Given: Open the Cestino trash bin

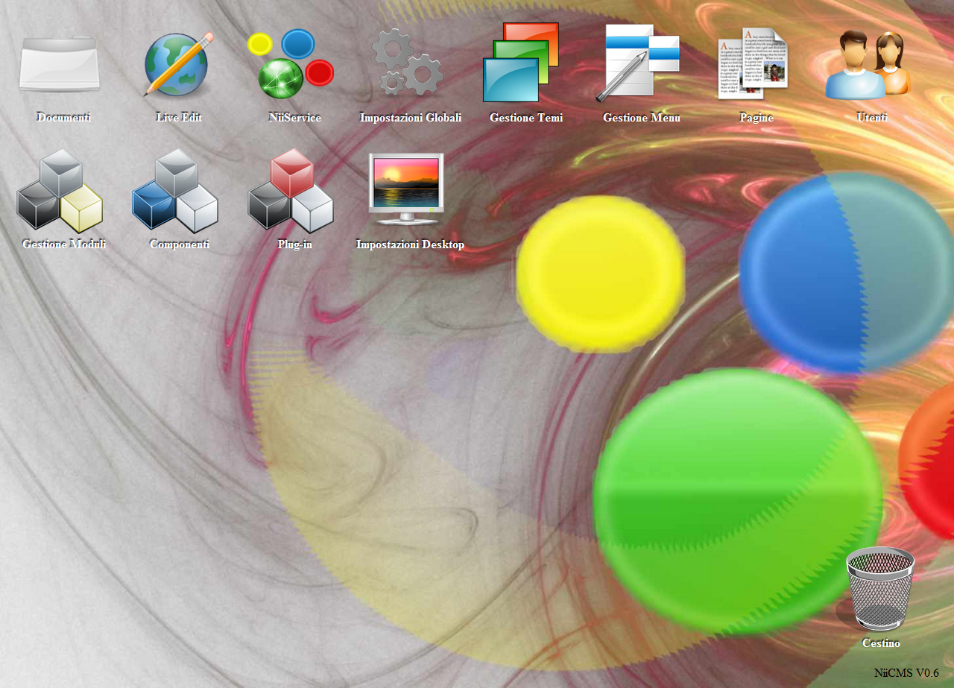Looking at the screenshot, I should coord(881,589).
